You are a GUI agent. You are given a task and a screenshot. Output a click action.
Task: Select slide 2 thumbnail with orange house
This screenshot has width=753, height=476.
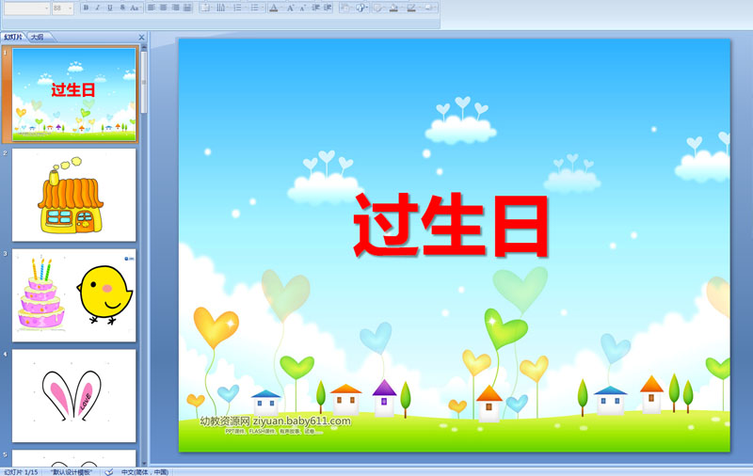pos(74,195)
